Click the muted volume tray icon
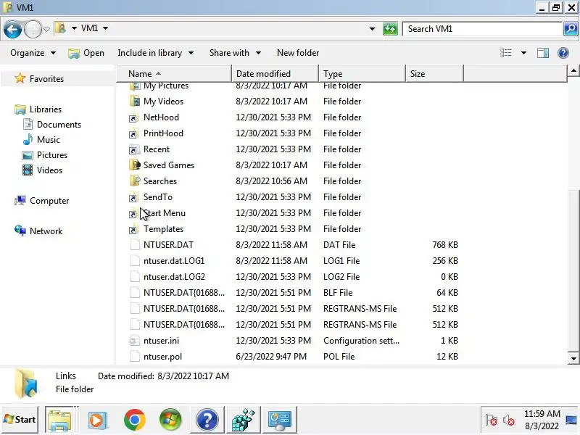The image size is (580, 435). [x=509, y=420]
